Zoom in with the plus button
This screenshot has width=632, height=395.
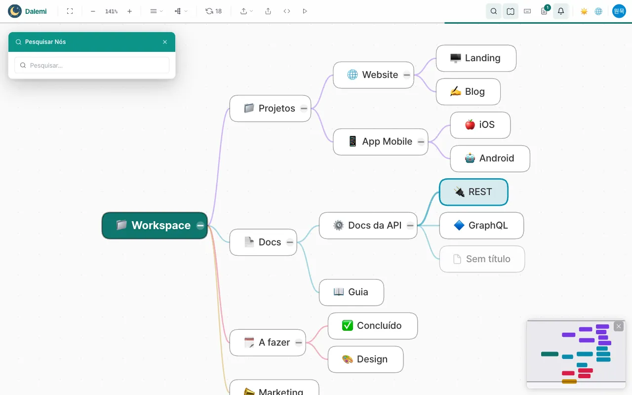129,11
